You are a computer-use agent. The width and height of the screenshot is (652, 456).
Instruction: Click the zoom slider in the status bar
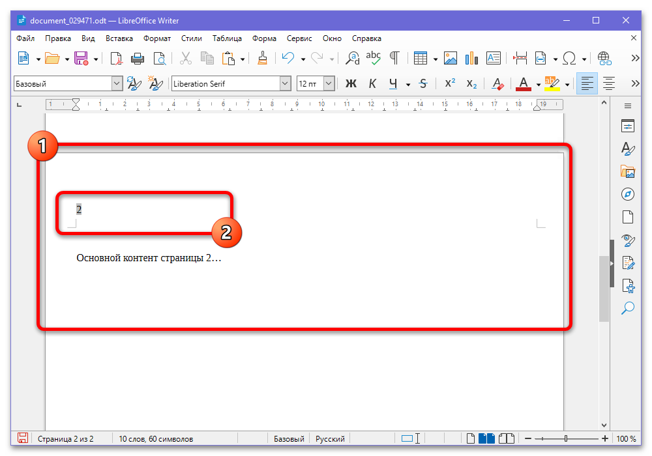pos(567,438)
